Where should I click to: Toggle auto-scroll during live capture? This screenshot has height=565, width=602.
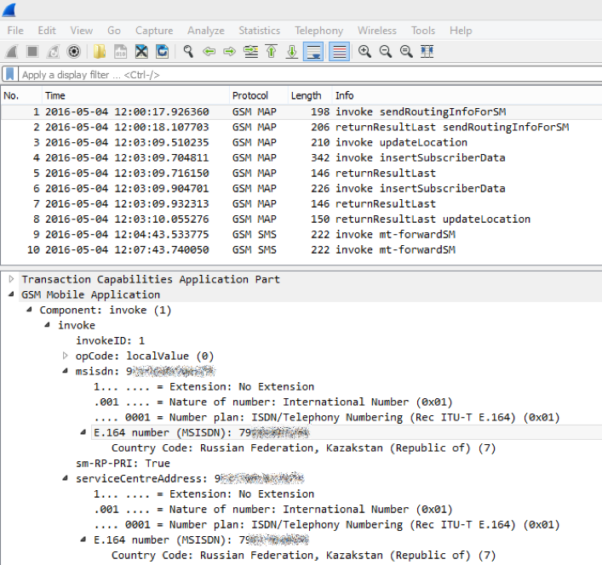313,51
